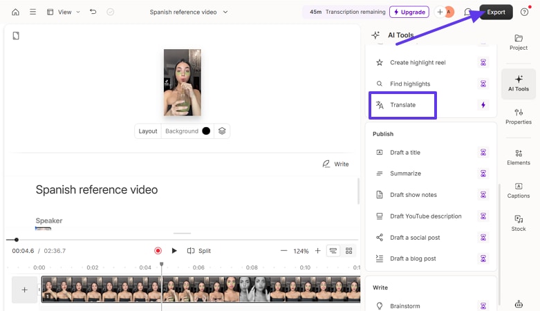Screen dimensions: 540x311
Task: Click the Write button
Action: 336,164
